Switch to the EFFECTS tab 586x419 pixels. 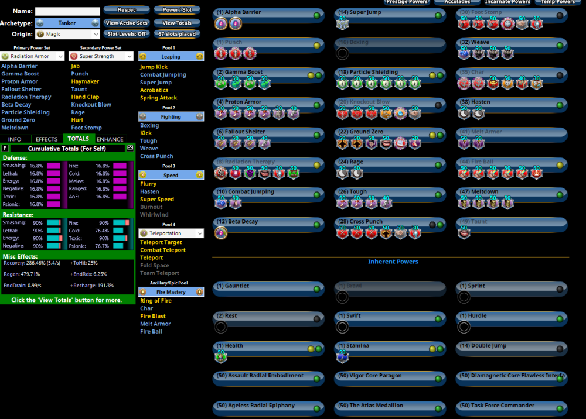46,139
